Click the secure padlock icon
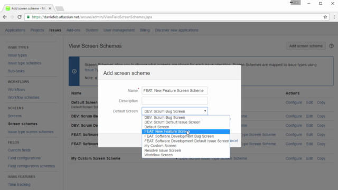Viewport: 338px width, 190px height. (28, 17)
